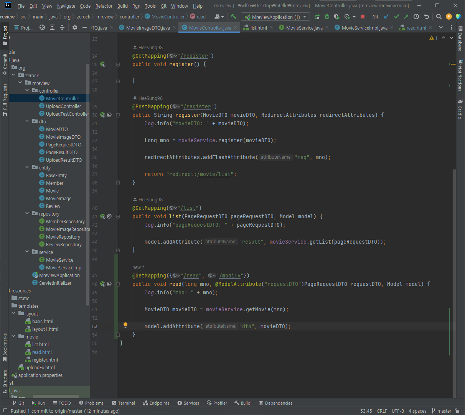Collapse the entity folder
This screenshot has height=415, width=465.
coord(27,167)
